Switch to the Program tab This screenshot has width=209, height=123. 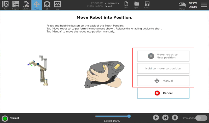(16, 5)
